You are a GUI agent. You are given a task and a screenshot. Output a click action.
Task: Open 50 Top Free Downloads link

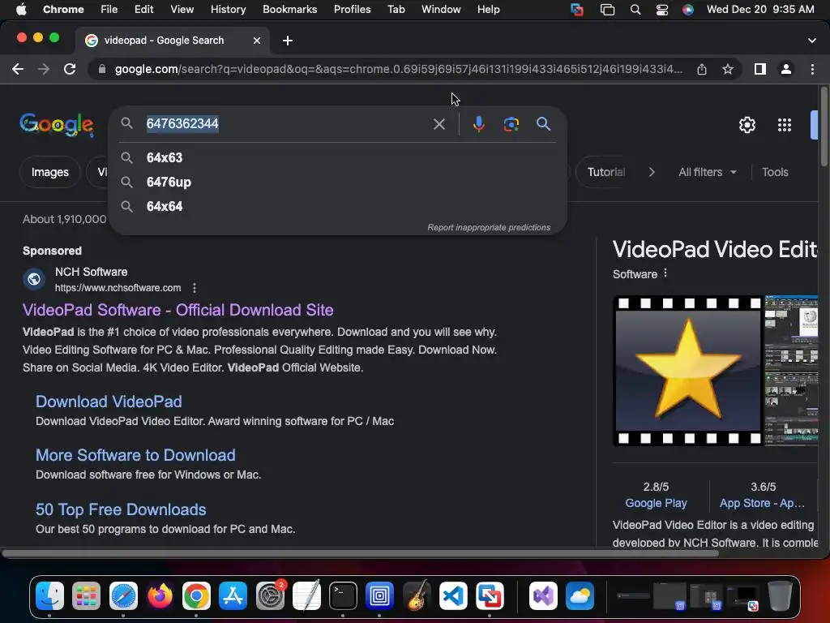coord(121,509)
